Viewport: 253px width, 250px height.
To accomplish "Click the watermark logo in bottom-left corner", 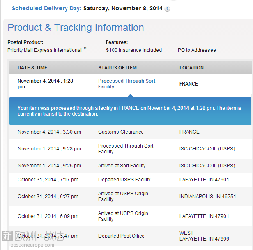I will [33, 236].
